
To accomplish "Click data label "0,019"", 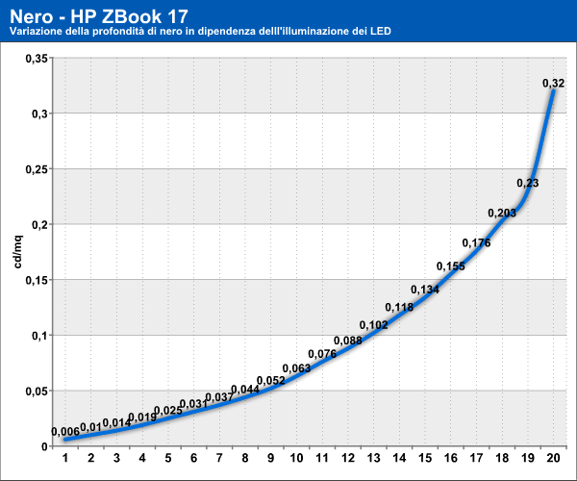I will click(142, 417).
